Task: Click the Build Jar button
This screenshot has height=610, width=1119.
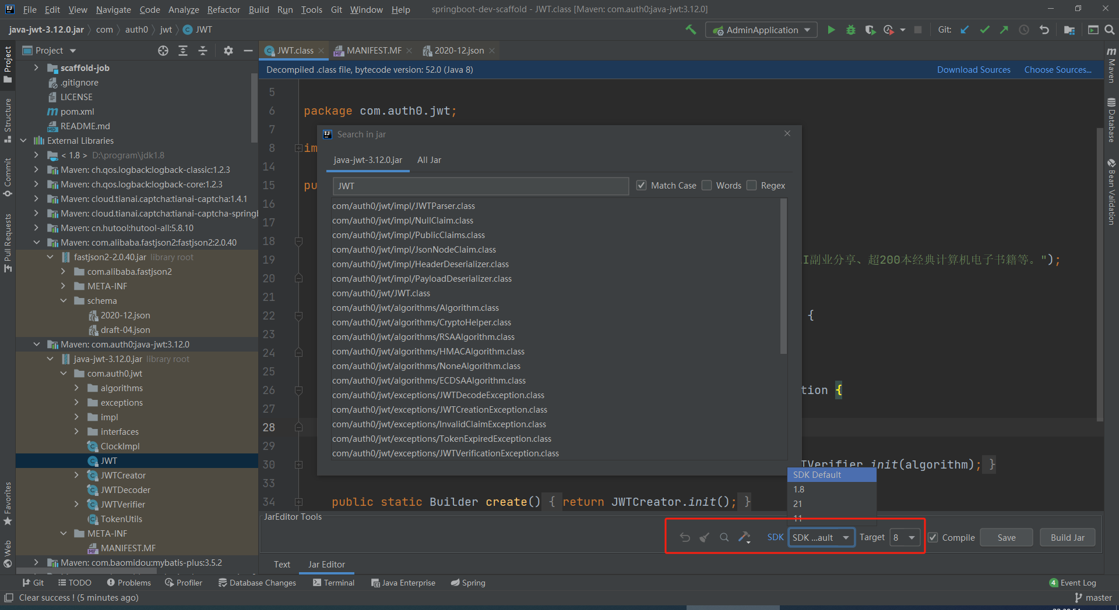Action: coord(1067,537)
